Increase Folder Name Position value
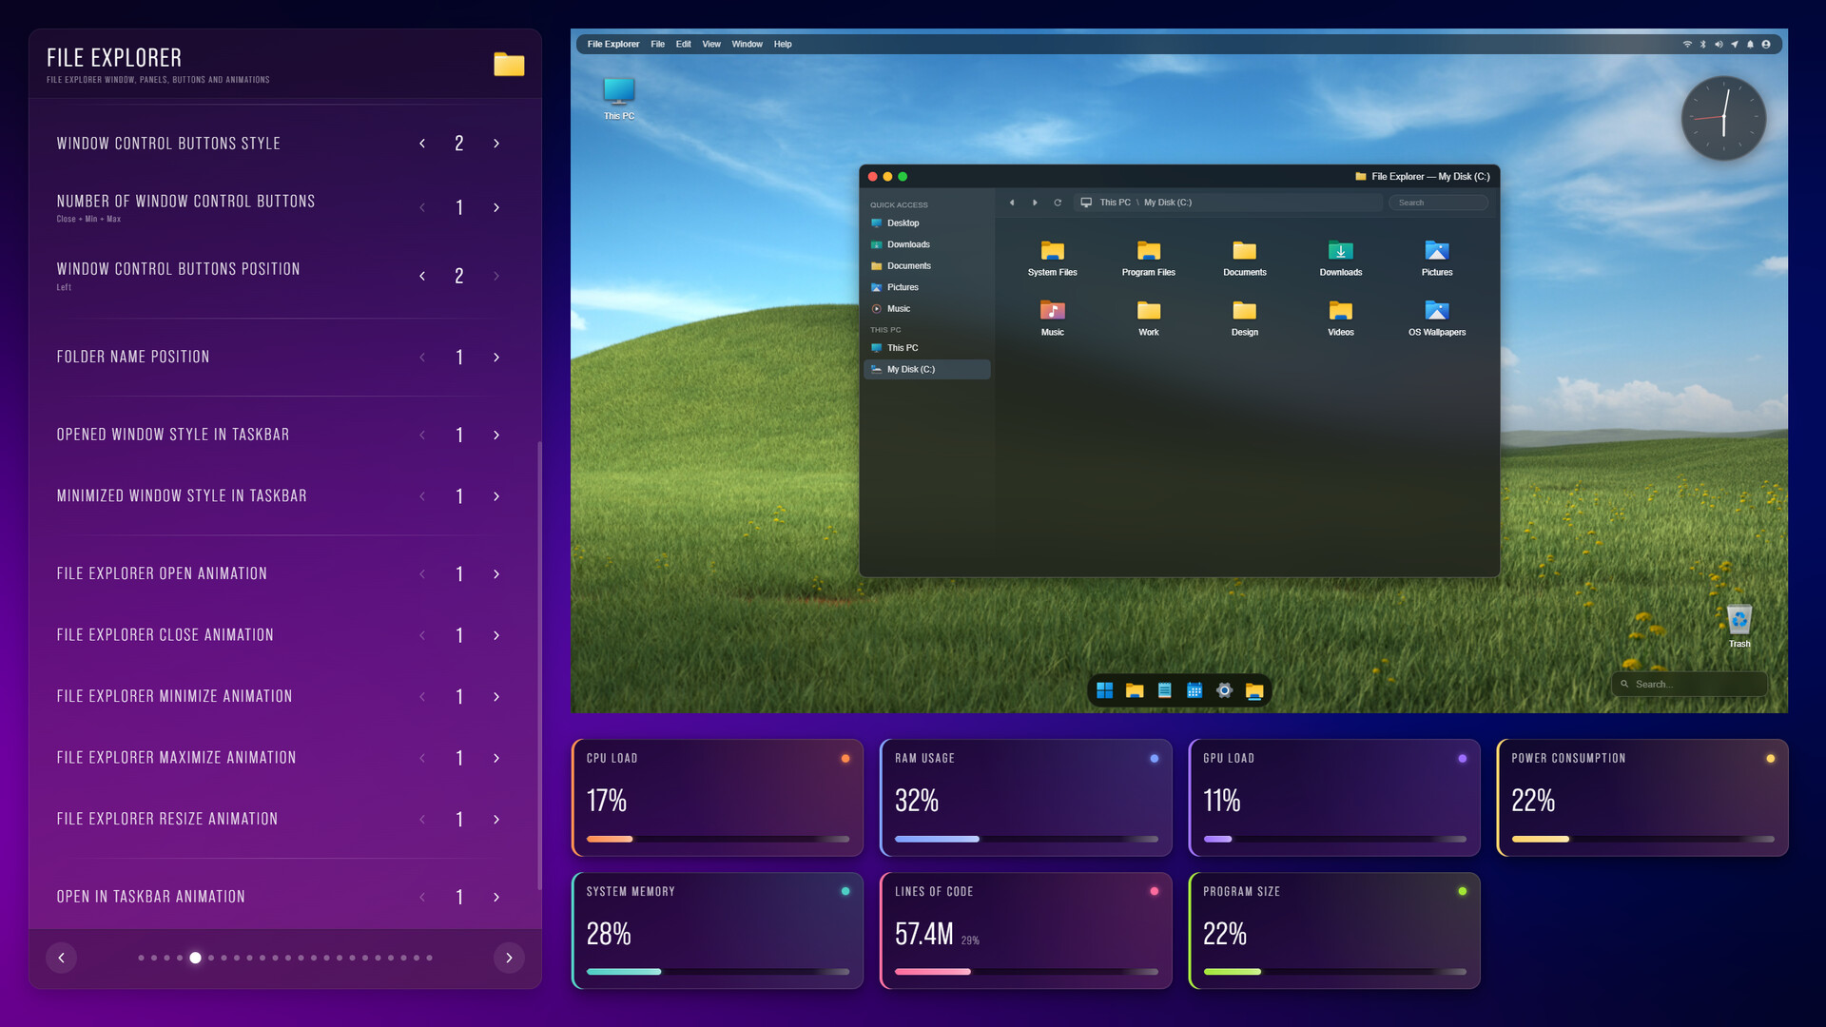1826x1027 pixels. coord(496,358)
